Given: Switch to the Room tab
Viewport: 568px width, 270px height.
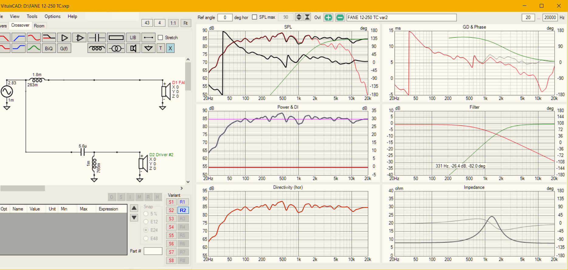Looking at the screenshot, I should point(39,26).
